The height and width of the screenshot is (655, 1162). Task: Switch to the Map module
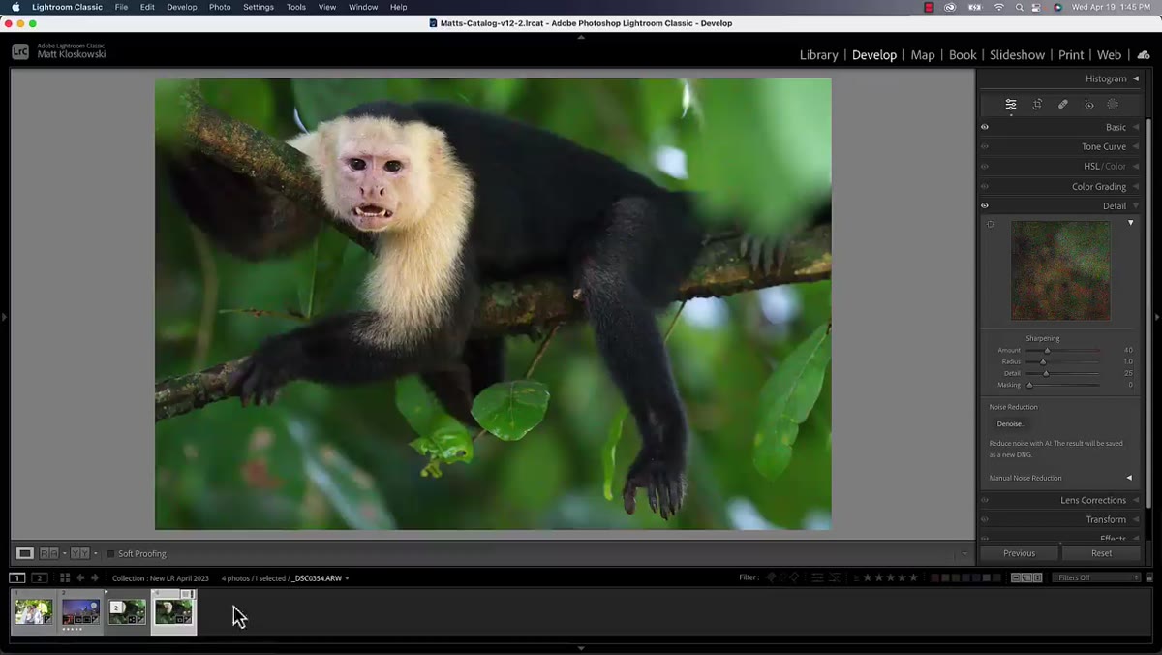point(923,55)
